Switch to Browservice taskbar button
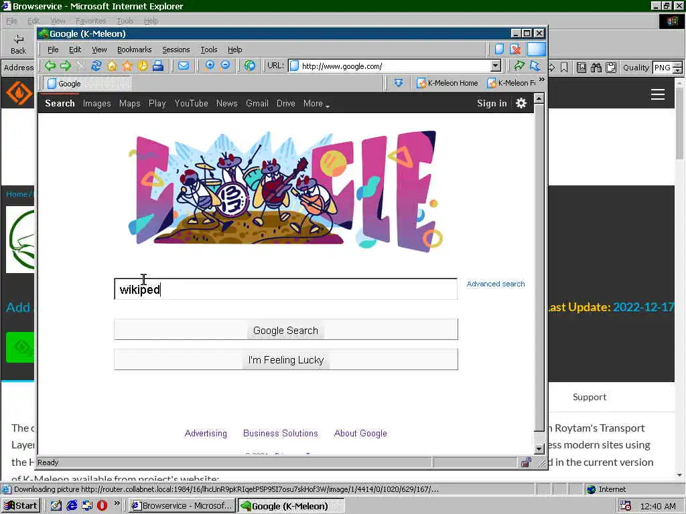Viewport: 686px width, 514px height. (182, 506)
